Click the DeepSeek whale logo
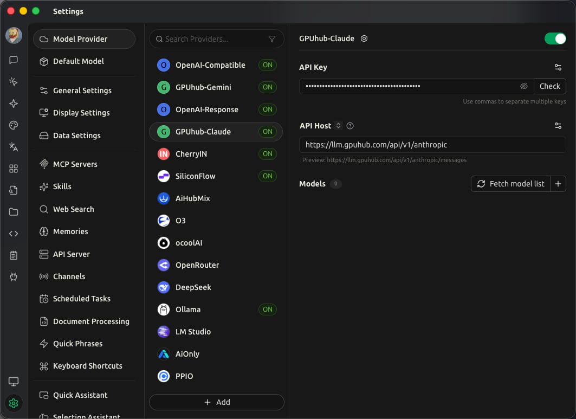 coord(164,287)
